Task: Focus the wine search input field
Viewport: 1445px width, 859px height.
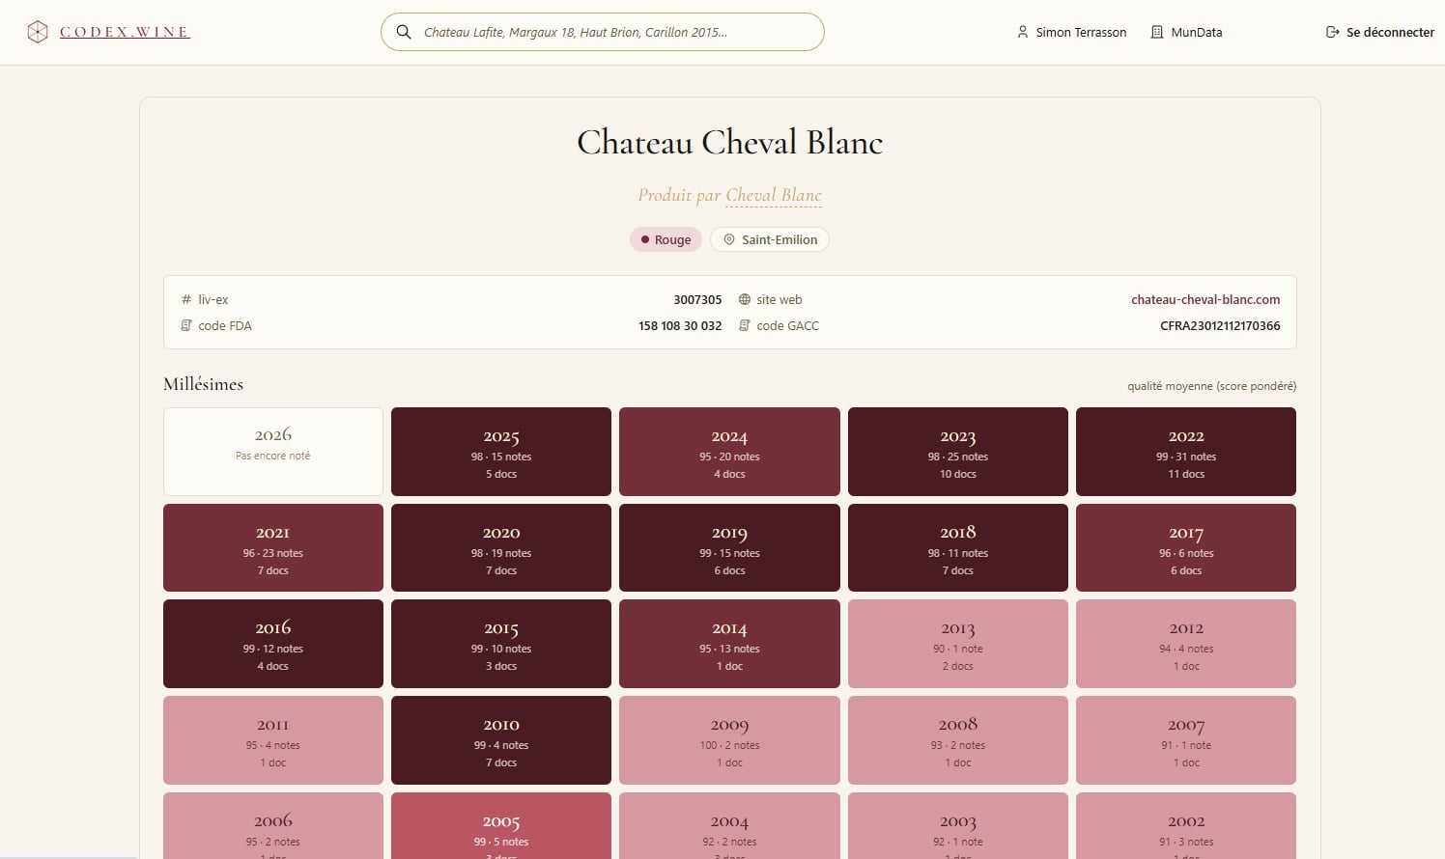Action: tap(603, 32)
